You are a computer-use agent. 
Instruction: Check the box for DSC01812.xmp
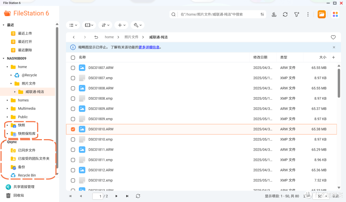click(x=73, y=181)
